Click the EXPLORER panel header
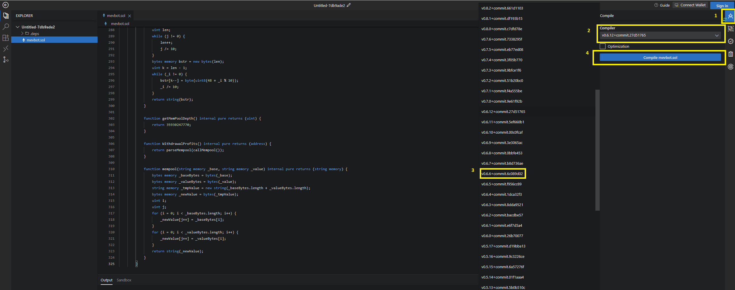The image size is (735, 290). (24, 16)
